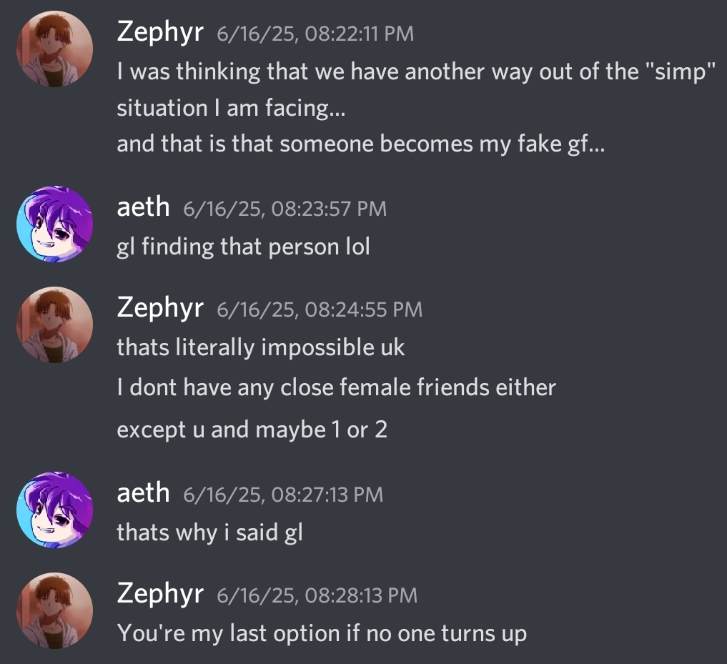The width and height of the screenshot is (727, 664).
Task: Open aeth's avatar next to the 08:27:13 PM message
Action: coord(55,510)
